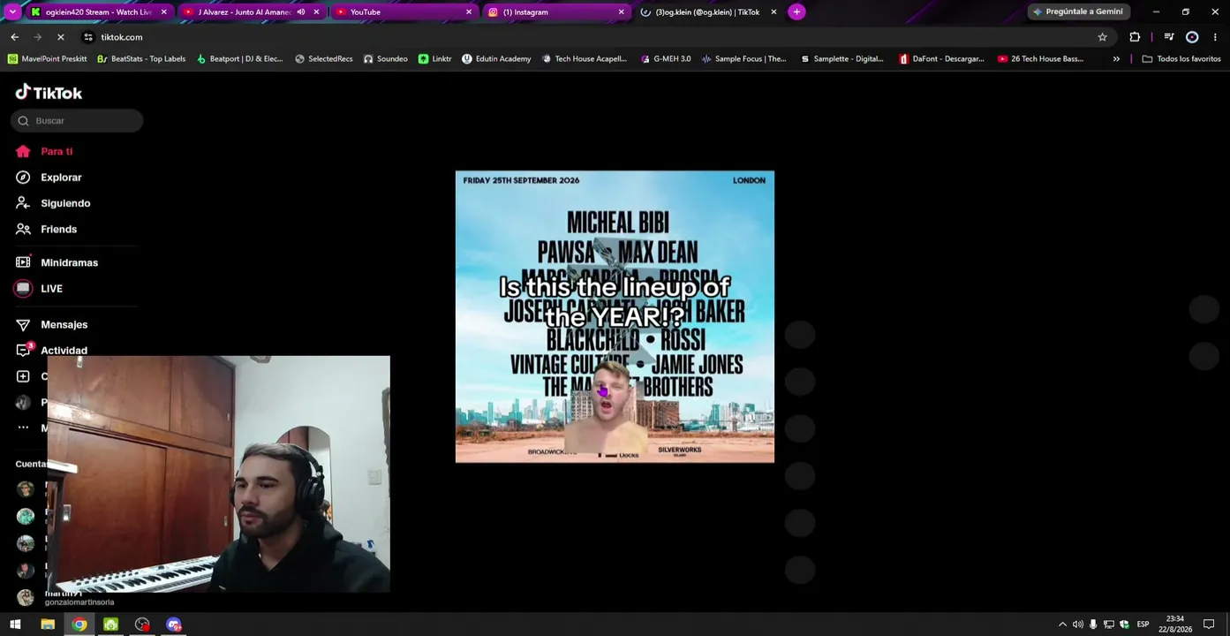Click the three-dots more icon in sidebar
Viewport: 1230px width, 636px height.
coord(23,428)
